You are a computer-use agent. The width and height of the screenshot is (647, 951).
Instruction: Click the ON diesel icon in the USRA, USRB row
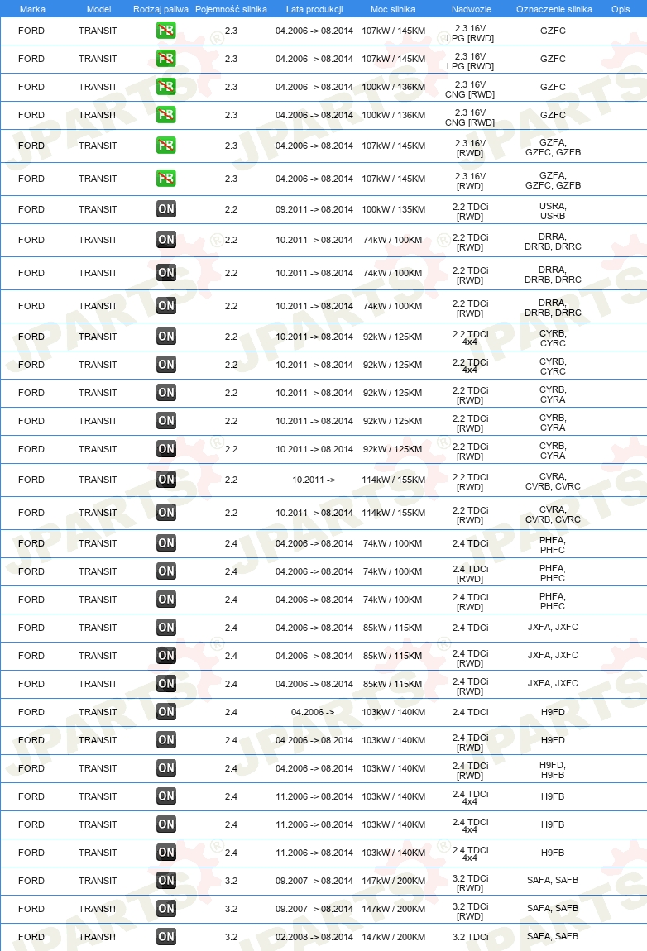click(x=165, y=209)
